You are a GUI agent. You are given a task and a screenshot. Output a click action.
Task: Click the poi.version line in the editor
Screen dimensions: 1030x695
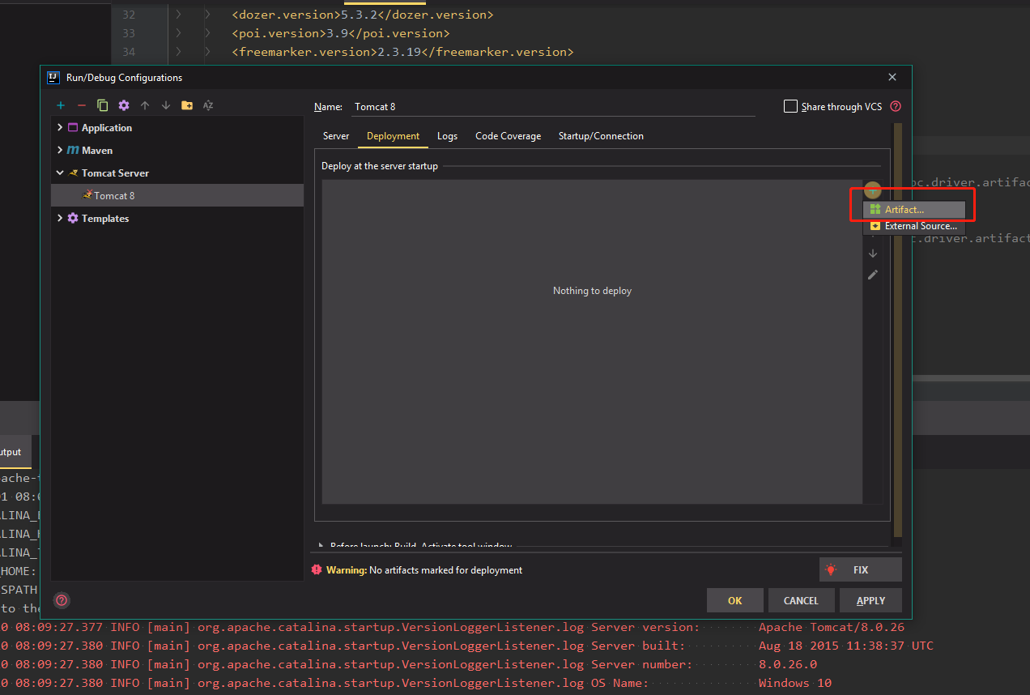click(340, 33)
